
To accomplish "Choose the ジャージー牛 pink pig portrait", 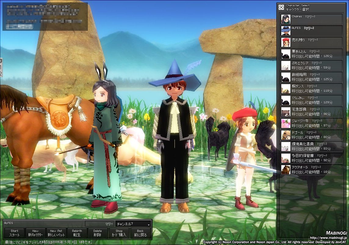I will (286, 123).
